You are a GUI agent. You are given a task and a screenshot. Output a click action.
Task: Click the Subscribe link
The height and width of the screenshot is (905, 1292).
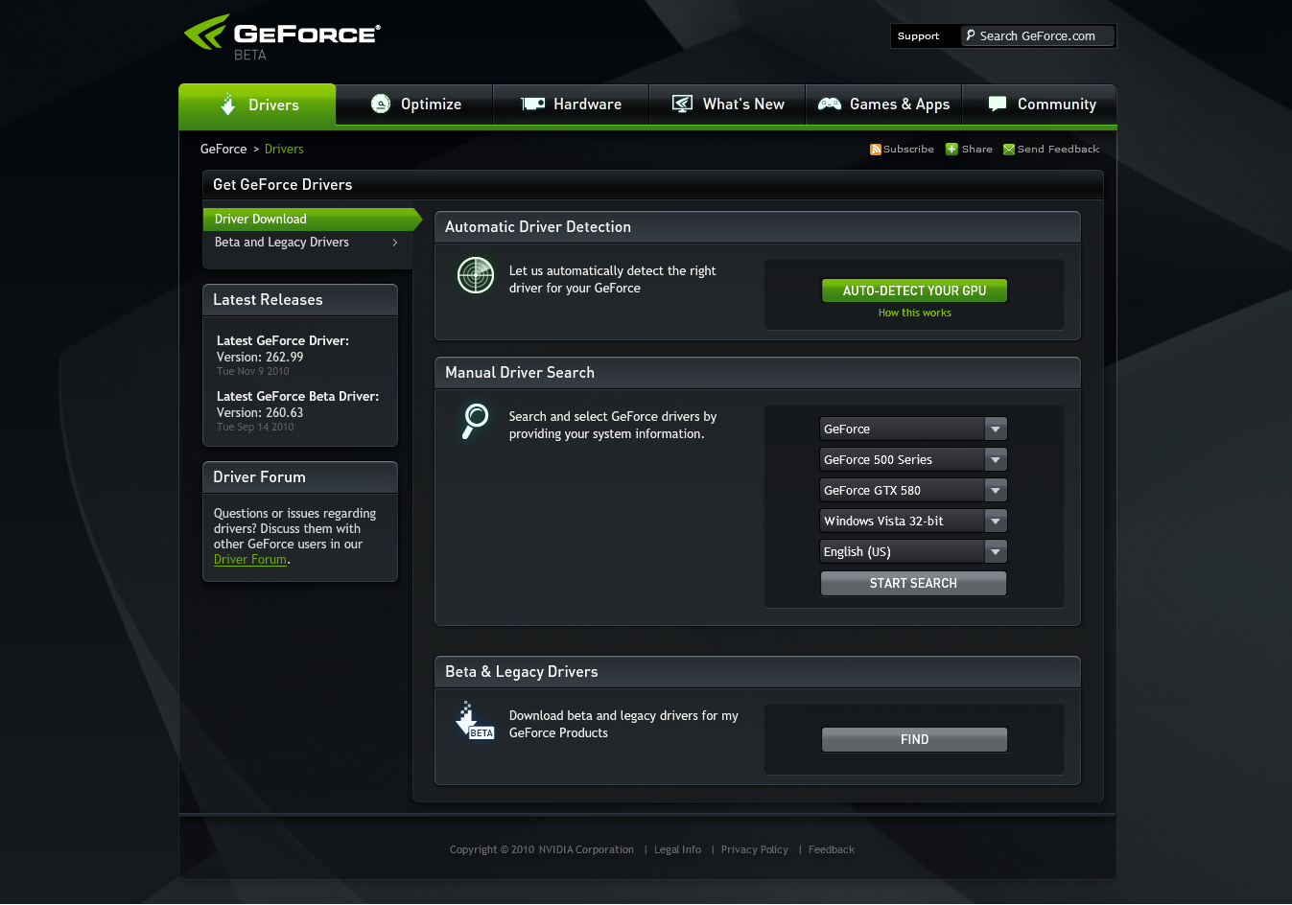tap(908, 150)
